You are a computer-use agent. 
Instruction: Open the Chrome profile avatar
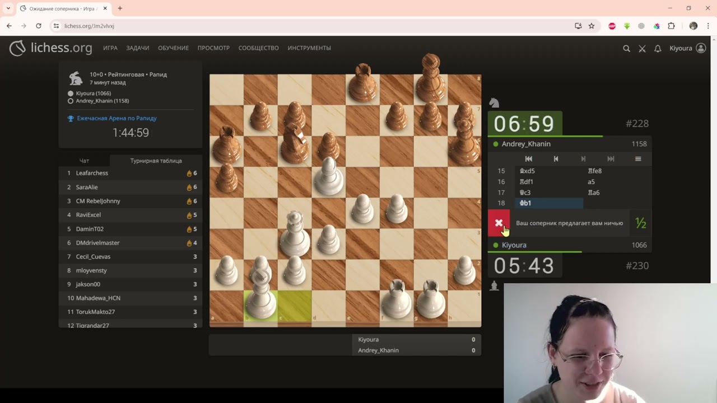[x=693, y=26]
